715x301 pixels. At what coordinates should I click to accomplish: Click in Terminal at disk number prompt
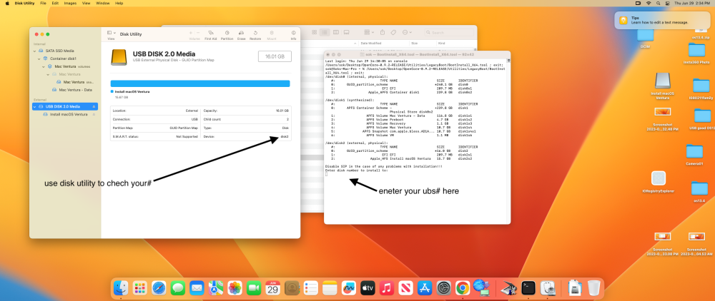tap(327, 174)
